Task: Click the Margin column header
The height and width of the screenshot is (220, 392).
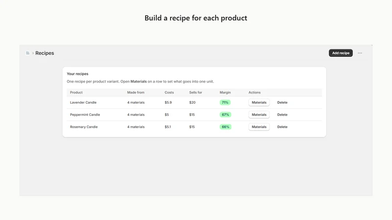Action: pos(225,92)
